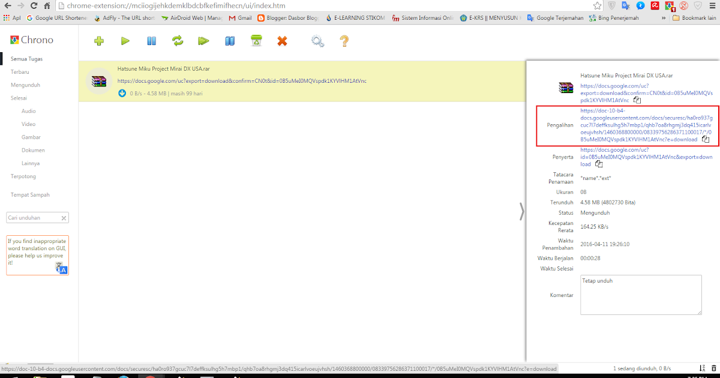This screenshot has height=378, width=720.
Task: Click the pause all downloads icon
Action: [x=230, y=41]
